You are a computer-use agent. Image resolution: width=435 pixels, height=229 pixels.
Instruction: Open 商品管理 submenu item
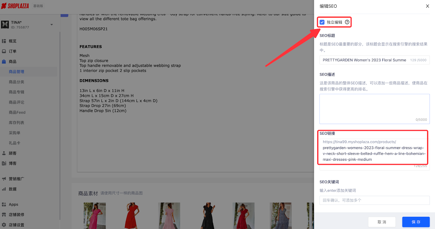[16, 72]
